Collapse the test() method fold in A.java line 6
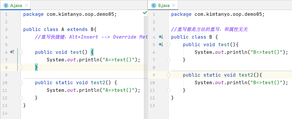Image resolution: width=292 pixels, height=119 pixels. (x=21, y=53)
